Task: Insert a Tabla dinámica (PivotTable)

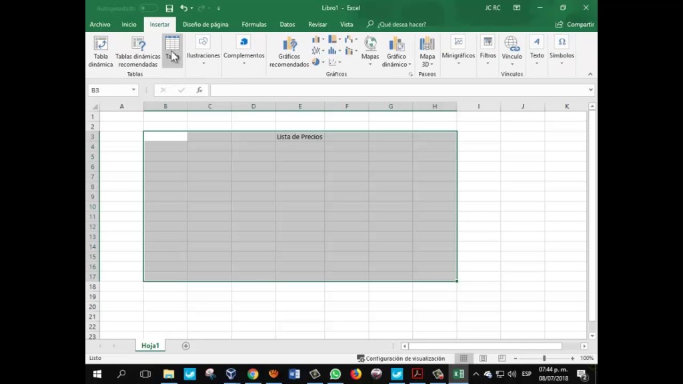Action: point(101,51)
